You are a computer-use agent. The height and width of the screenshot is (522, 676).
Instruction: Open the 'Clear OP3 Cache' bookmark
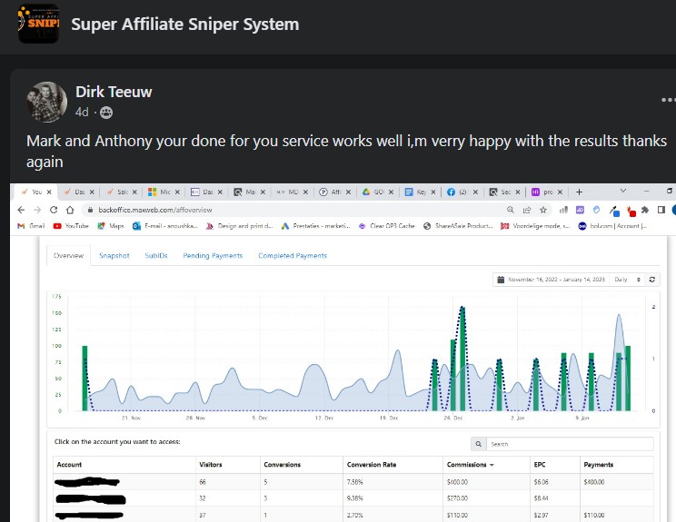[387, 226]
